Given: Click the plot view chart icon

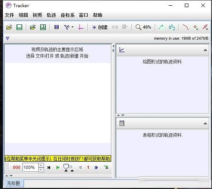Looking at the screenshot, I should 122,50.
